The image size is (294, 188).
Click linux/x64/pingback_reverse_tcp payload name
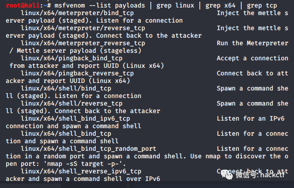tap(77, 74)
